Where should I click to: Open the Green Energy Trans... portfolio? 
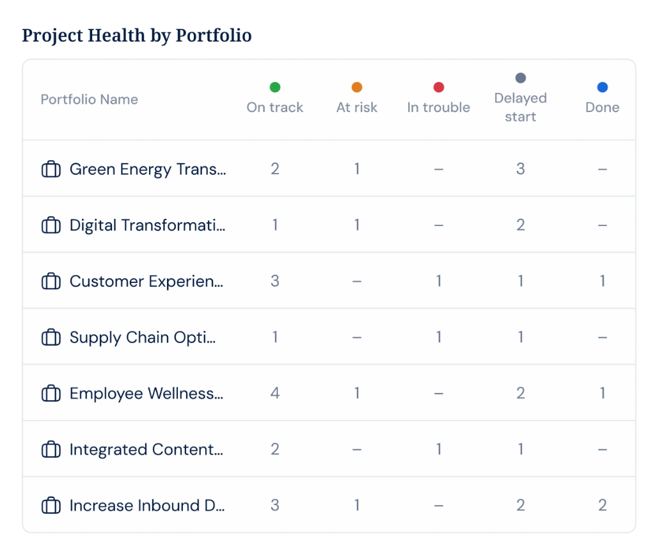tap(148, 170)
